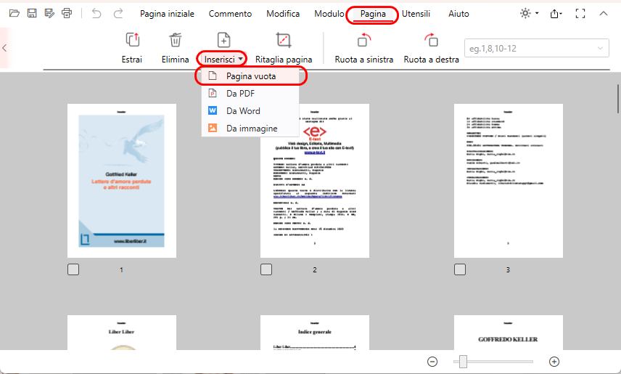Switch to the Modifica tab
621x374 pixels.
point(283,14)
